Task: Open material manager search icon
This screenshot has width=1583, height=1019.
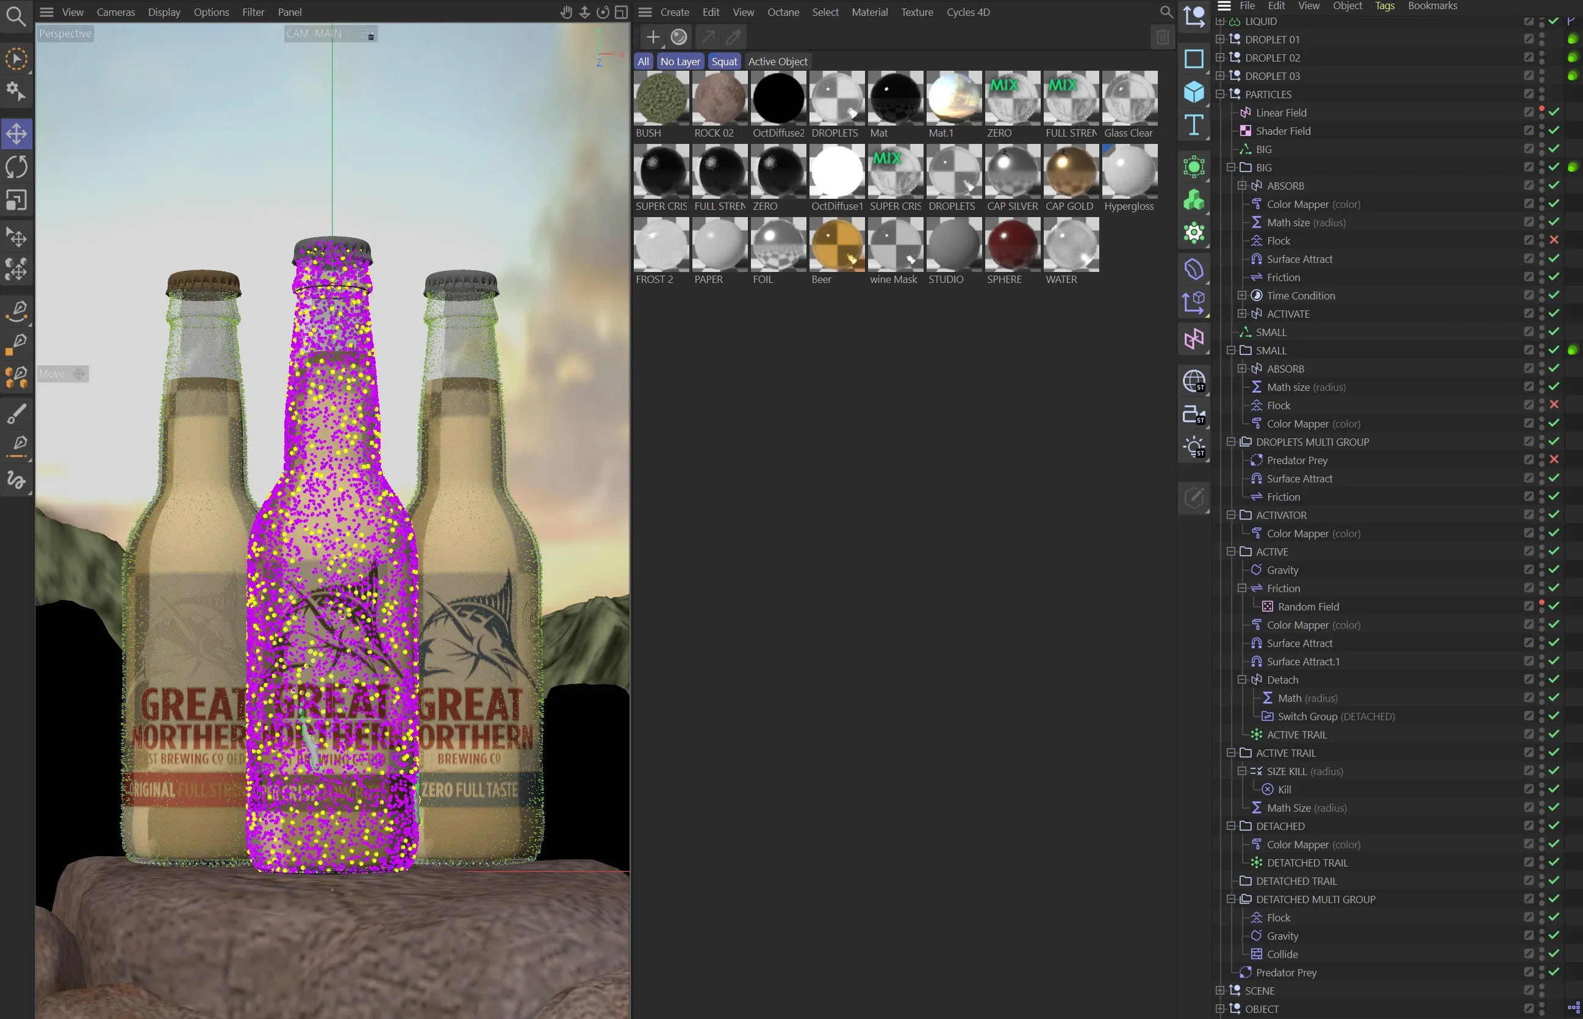Action: tap(1166, 12)
